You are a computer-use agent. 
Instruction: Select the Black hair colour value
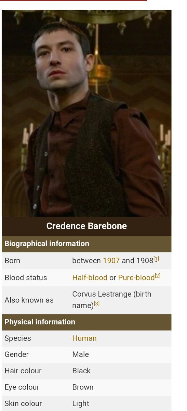point(82,371)
